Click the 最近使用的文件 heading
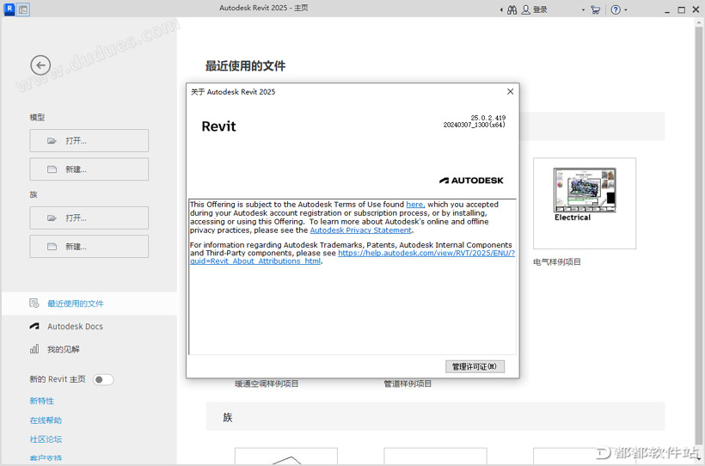This screenshot has width=705, height=466. pyautogui.click(x=246, y=66)
